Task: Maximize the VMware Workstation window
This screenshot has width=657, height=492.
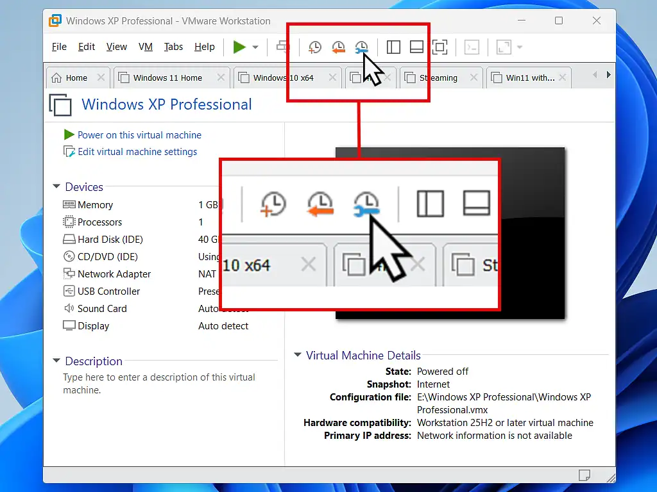Action: click(x=559, y=20)
